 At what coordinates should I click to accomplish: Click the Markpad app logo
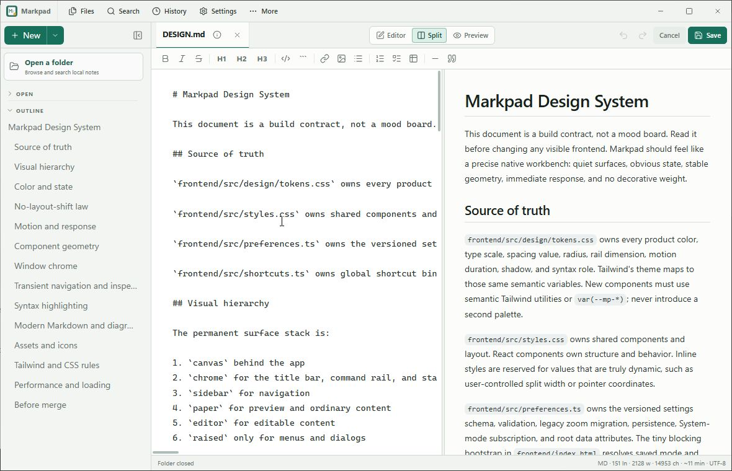point(12,11)
